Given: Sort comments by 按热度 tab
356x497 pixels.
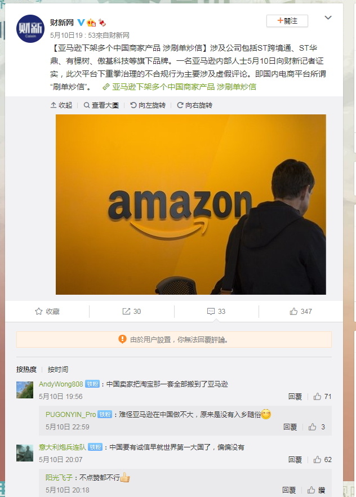Looking at the screenshot, I should pos(26,369).
